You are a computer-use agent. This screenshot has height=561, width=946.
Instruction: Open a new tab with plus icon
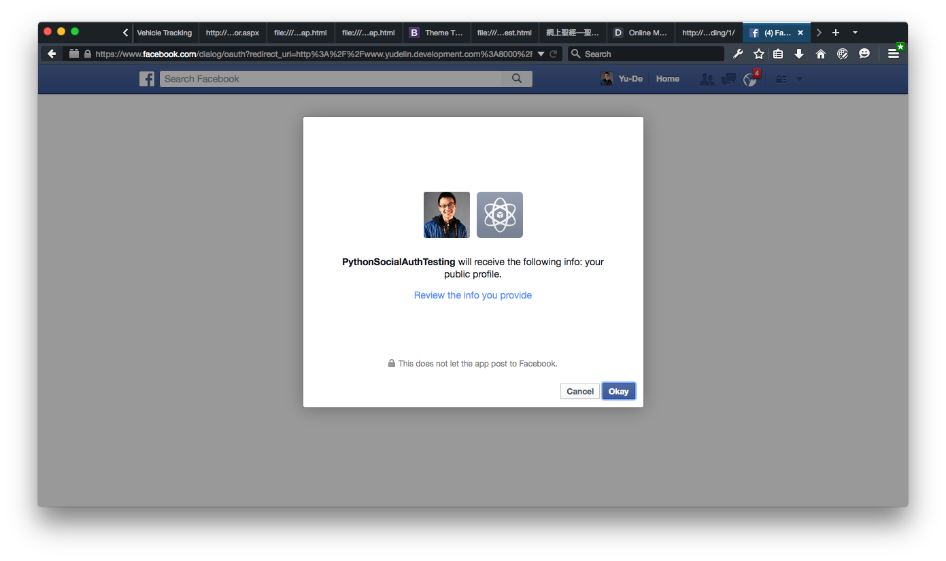(836, 33)
